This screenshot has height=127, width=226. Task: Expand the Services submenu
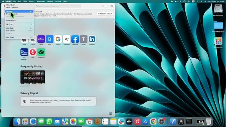(x=19, y=24)
